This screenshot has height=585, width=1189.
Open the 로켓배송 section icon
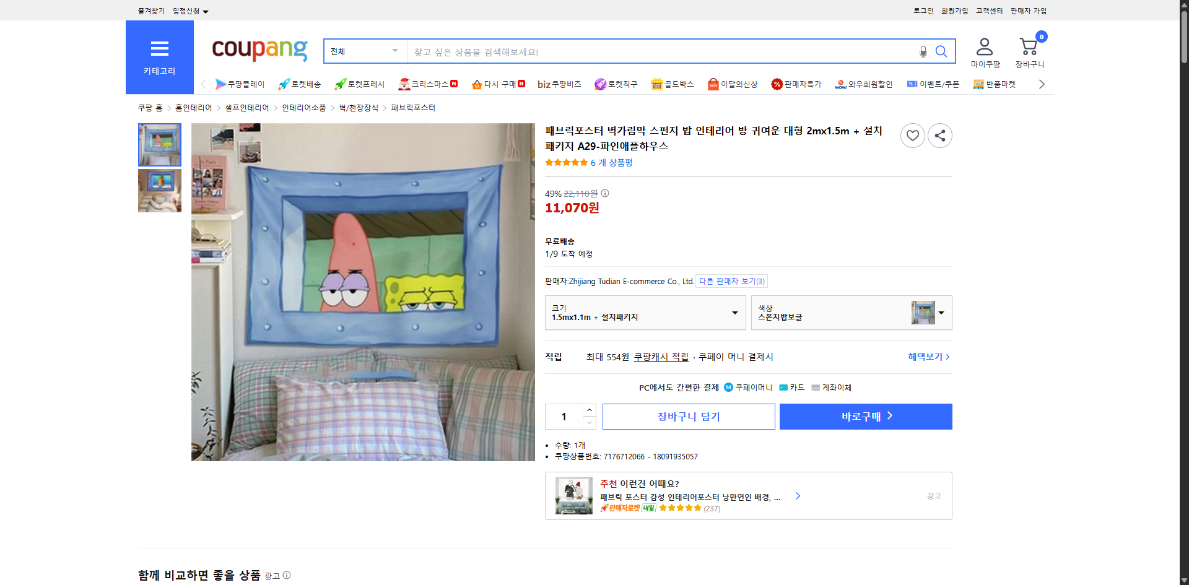pos(283,84)
